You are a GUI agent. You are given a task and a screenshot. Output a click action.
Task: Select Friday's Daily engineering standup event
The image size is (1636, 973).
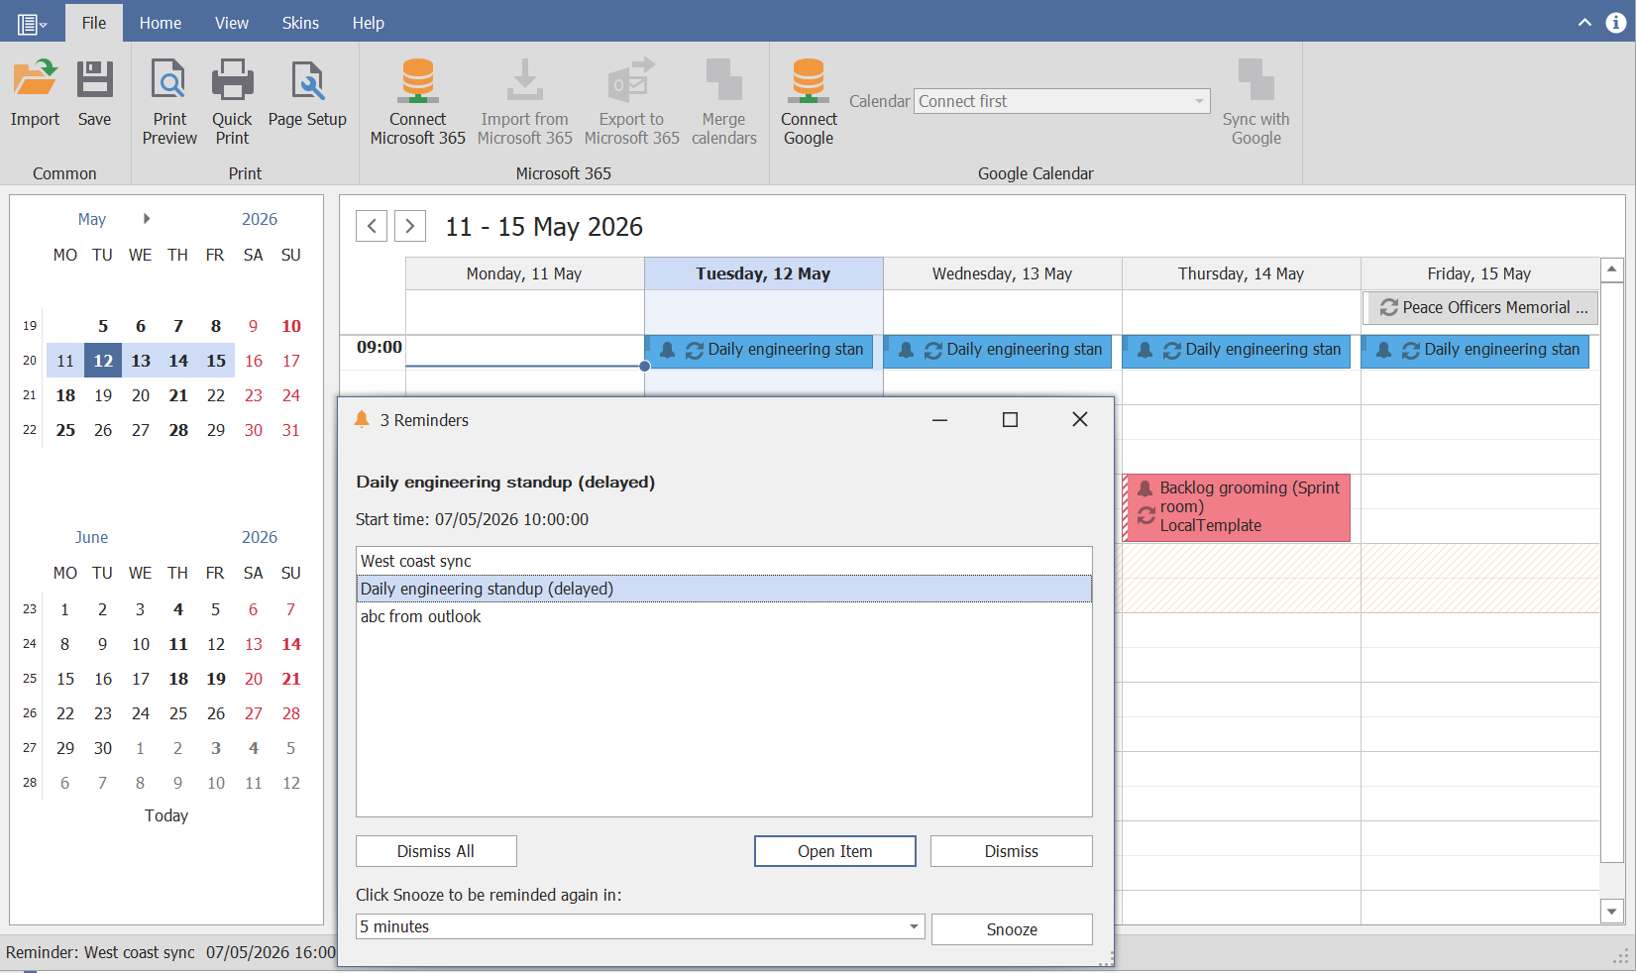[1476, 351]
